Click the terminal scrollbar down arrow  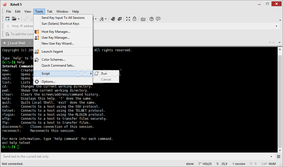coord(280,150)
